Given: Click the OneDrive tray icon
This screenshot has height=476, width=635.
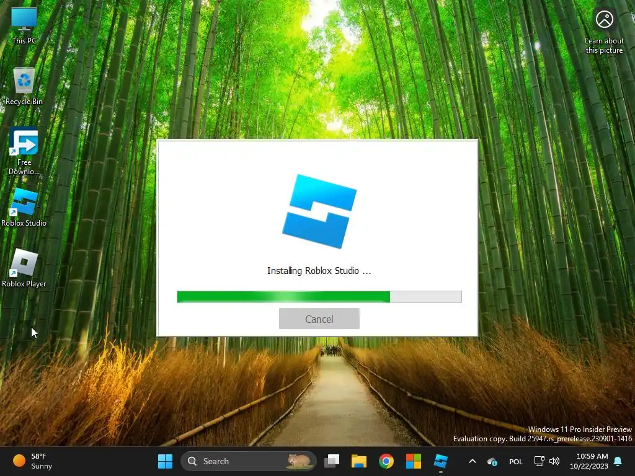Looking at the screenshot, I should (492, 461).
